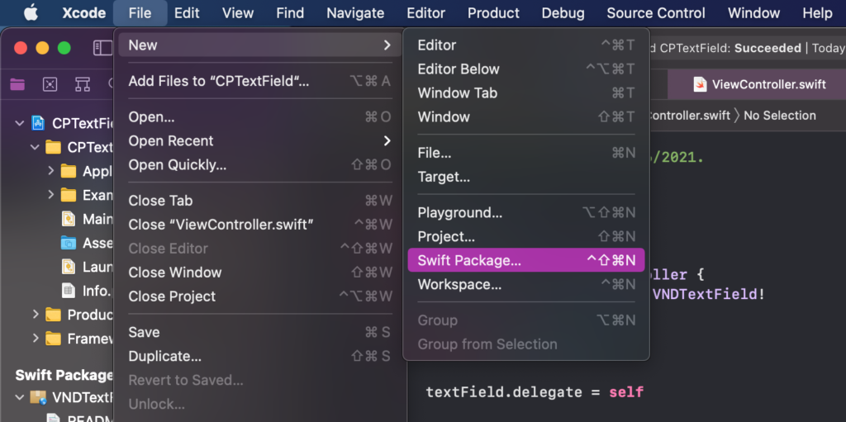
Task: Choose Editor from the New submenu
Action: (x=526, y=45)
